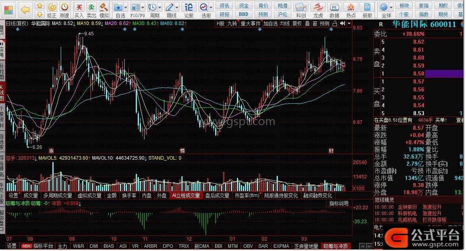Jump to next stock with down arrow
This screenshot has width=466, height=251.
point(40,14)
